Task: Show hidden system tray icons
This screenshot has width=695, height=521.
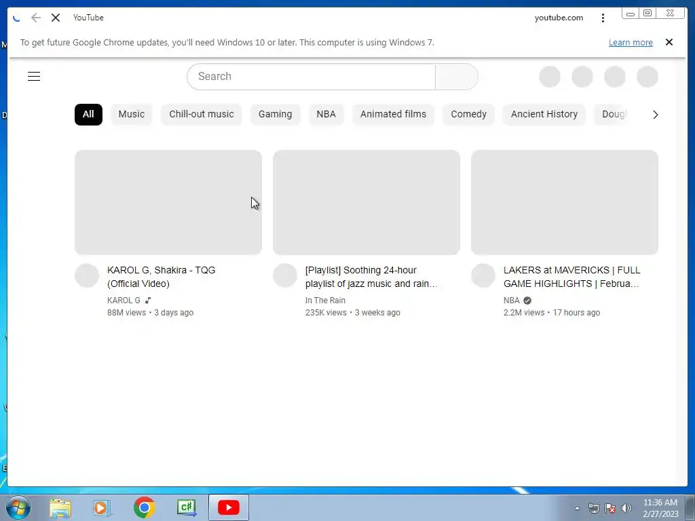Action: pyautogui.click(x=577, y=508)
